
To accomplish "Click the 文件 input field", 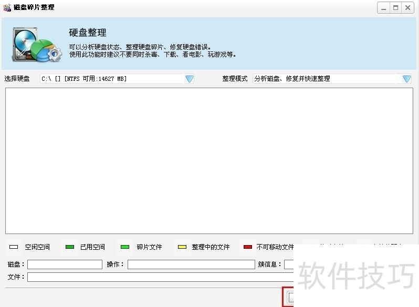I will 160,277.
